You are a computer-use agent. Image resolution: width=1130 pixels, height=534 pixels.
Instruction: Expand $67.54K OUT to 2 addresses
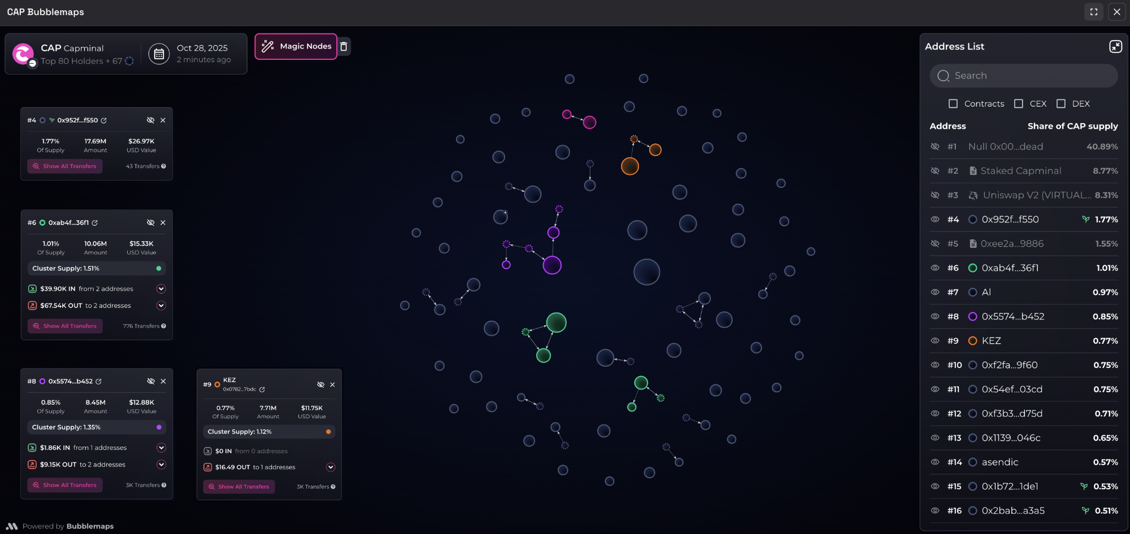tap(161, 306)
